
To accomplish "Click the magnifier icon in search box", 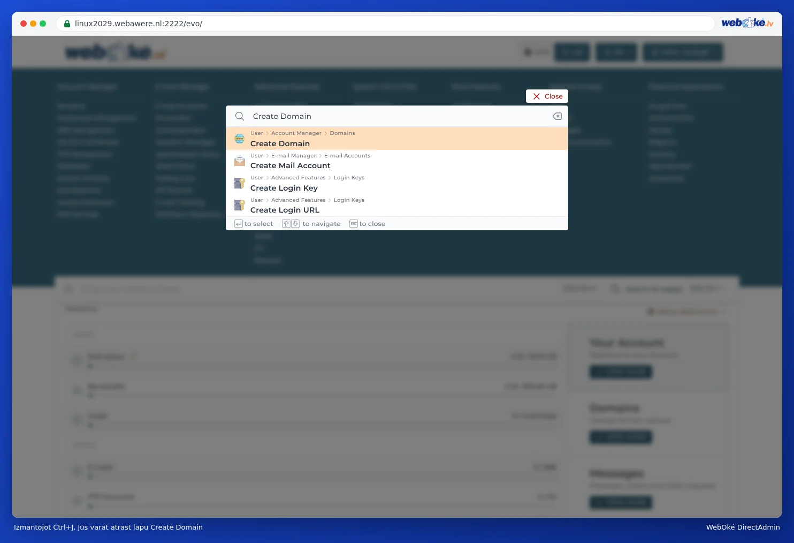I will pos(240,116).
